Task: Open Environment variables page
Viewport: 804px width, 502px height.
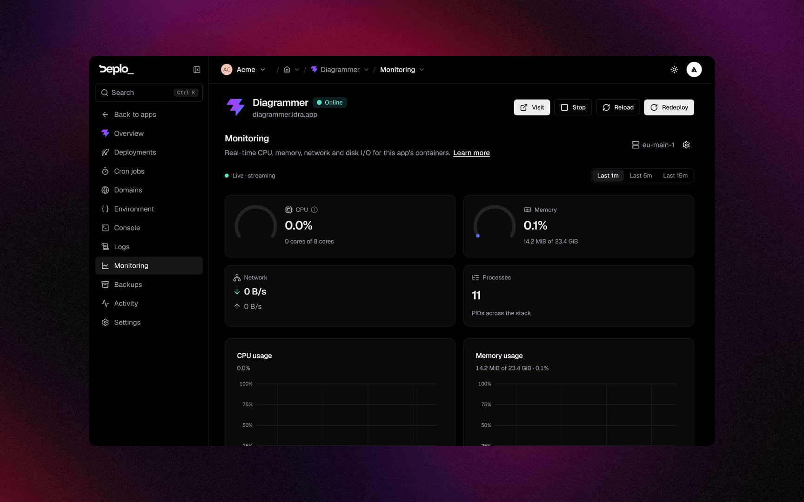Action: click(149, 209)
